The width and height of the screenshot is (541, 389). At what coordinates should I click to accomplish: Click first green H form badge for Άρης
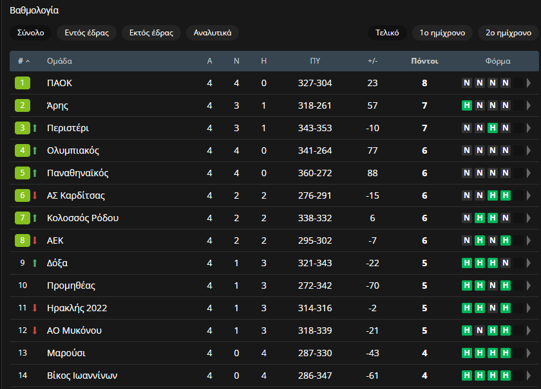(467, 105)
